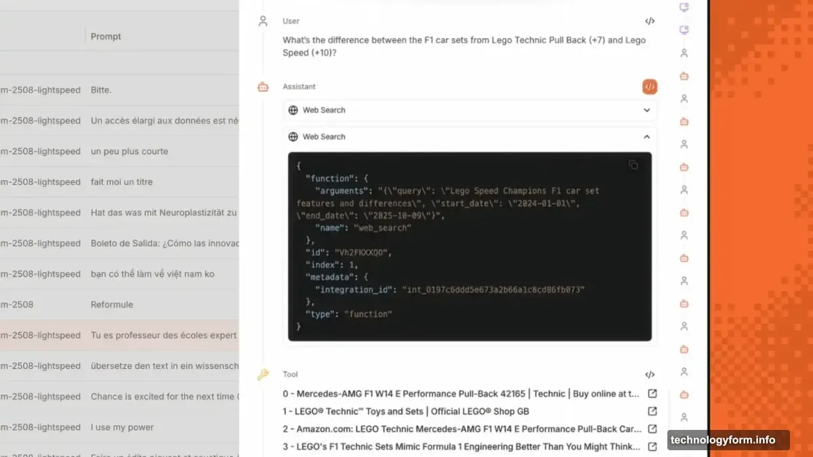Select the row with prompt 'Bitte.'

[x=119, y=90]
